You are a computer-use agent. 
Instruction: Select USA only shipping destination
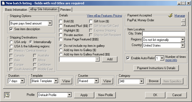tap(11, 42)
